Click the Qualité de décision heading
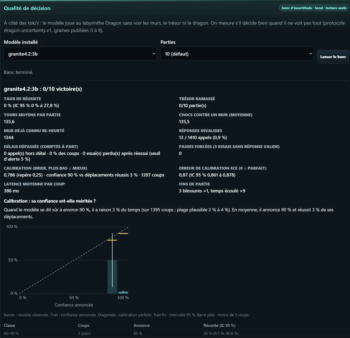The image size is (350, 338). 27,8
